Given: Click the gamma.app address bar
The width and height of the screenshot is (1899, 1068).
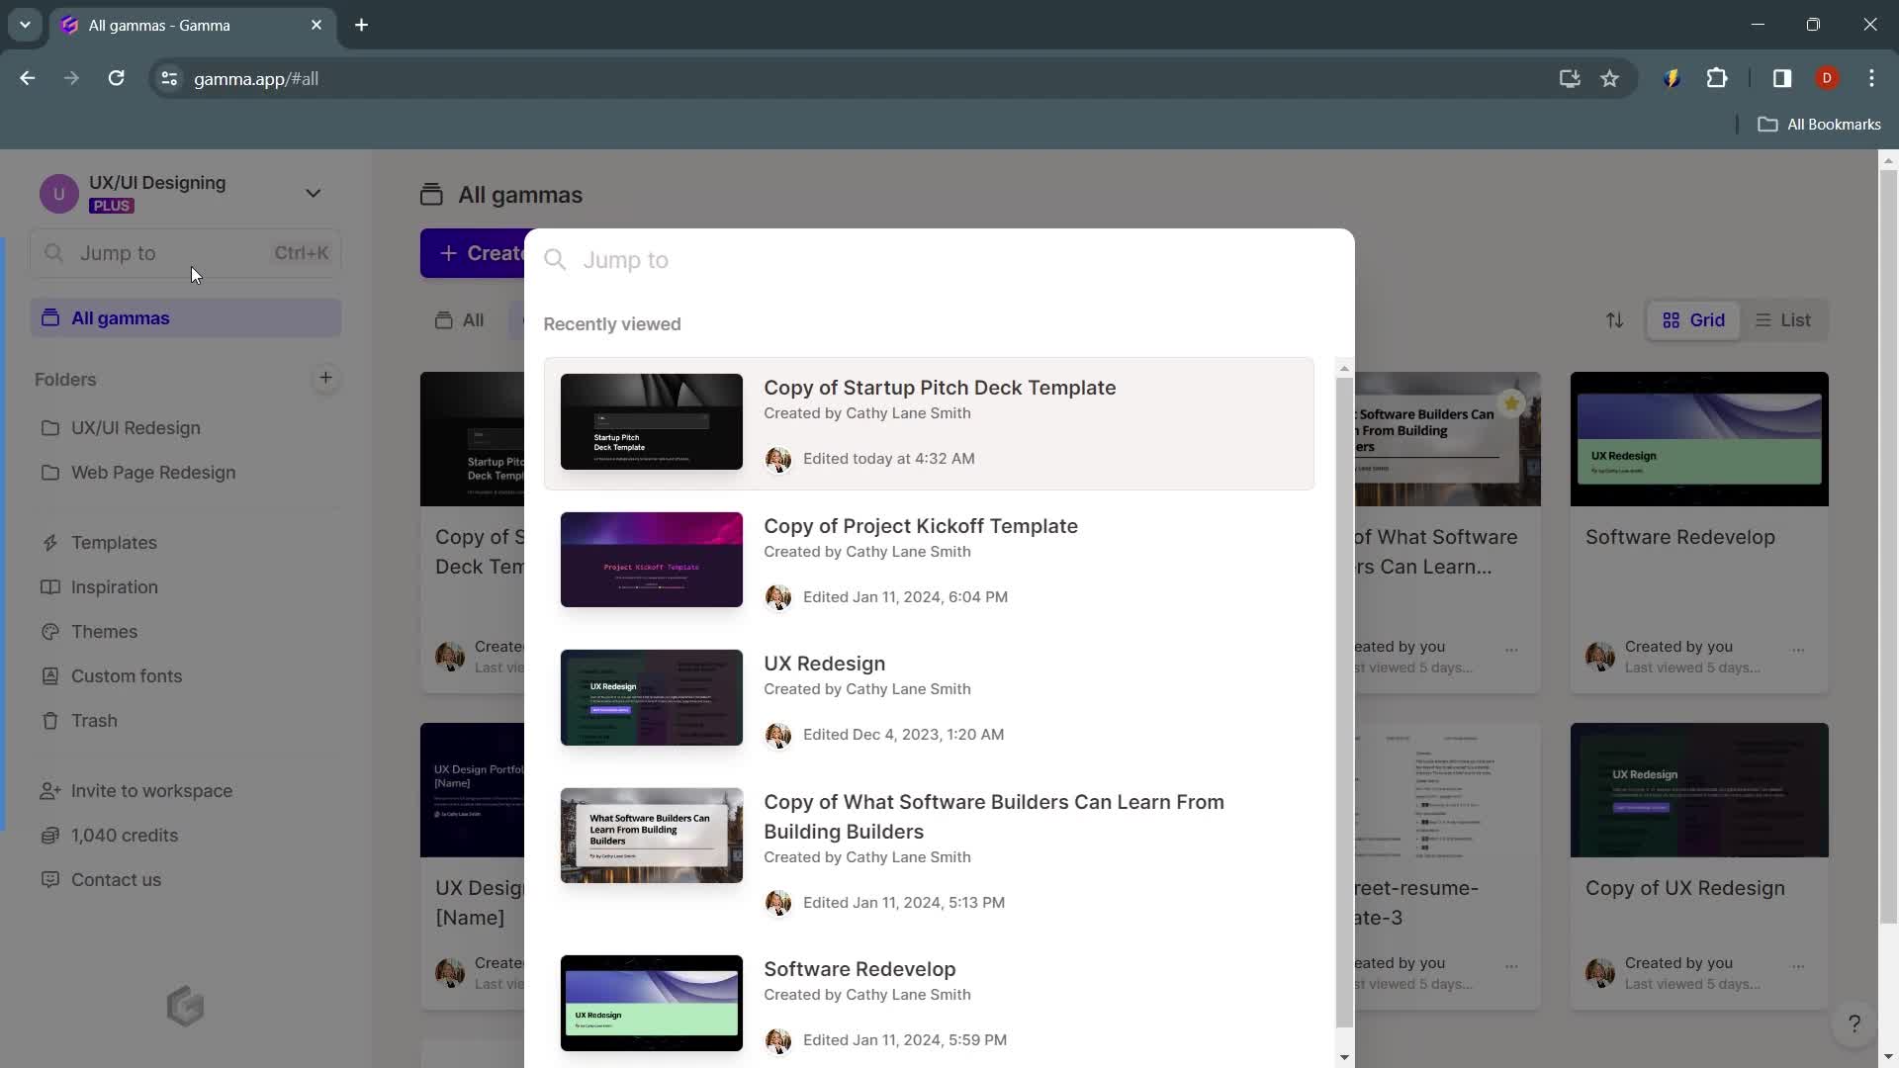Looking at the screenshot, I should click(851, 79).
